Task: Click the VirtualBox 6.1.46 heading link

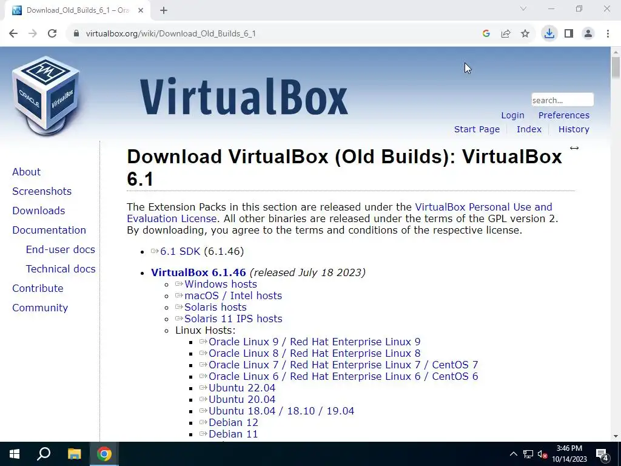Action: pyautogui.click(x=198, y=272)
